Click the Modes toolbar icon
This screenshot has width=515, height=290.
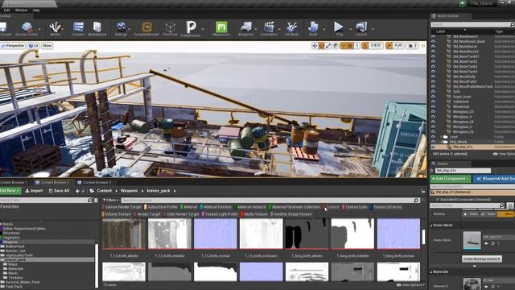(55, 29)
